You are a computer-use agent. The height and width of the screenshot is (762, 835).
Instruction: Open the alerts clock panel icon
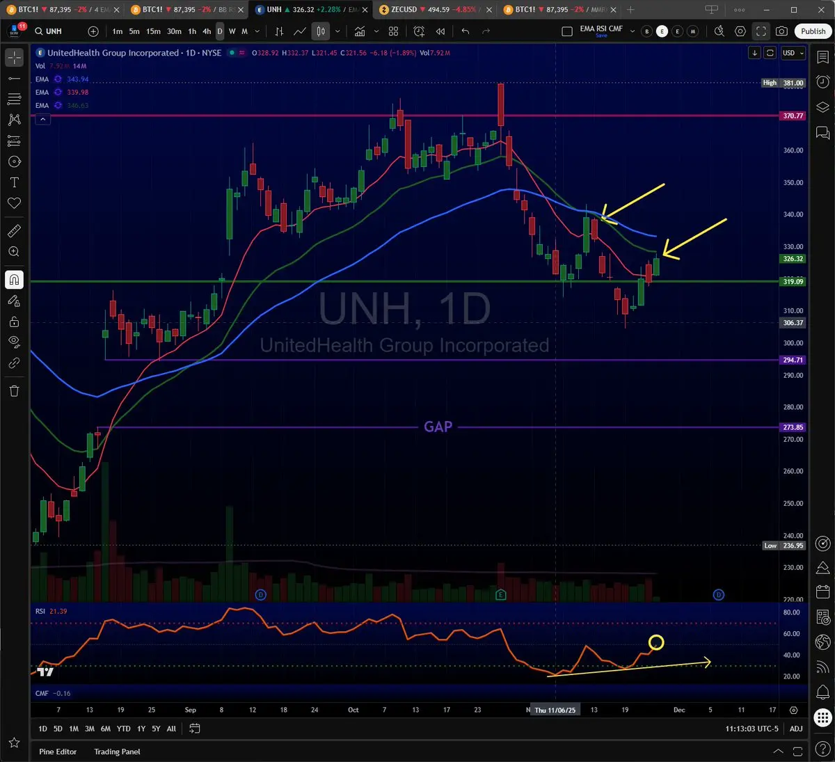822,82
